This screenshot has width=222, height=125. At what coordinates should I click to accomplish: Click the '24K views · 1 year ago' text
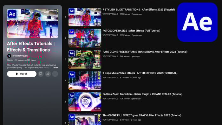(x=130, y=56)
